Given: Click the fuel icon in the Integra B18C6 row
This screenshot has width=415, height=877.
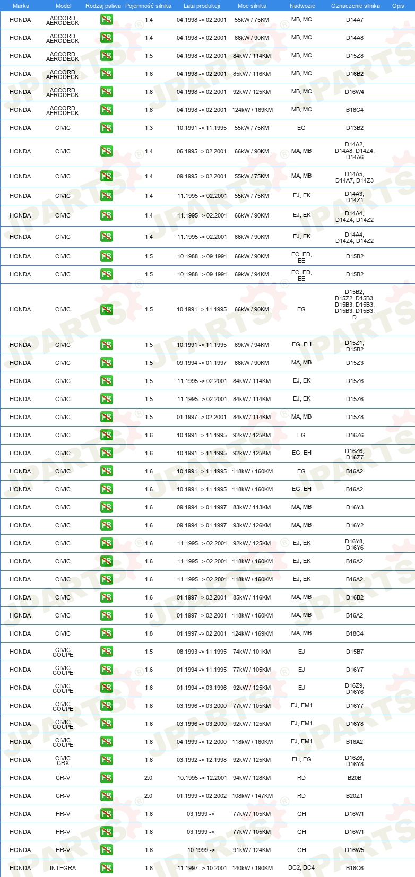Looking at the screenshot, I should pyautogui.click(x=106, y=868).
